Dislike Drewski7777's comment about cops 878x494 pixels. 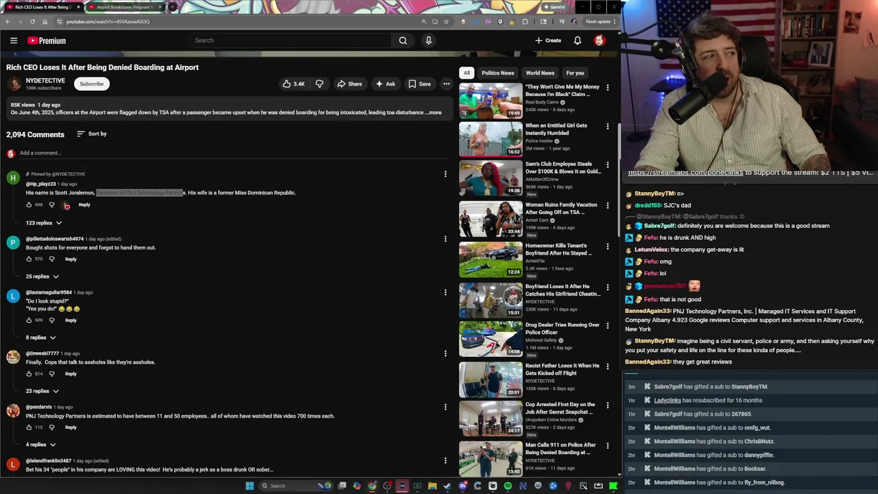(51, 373)
